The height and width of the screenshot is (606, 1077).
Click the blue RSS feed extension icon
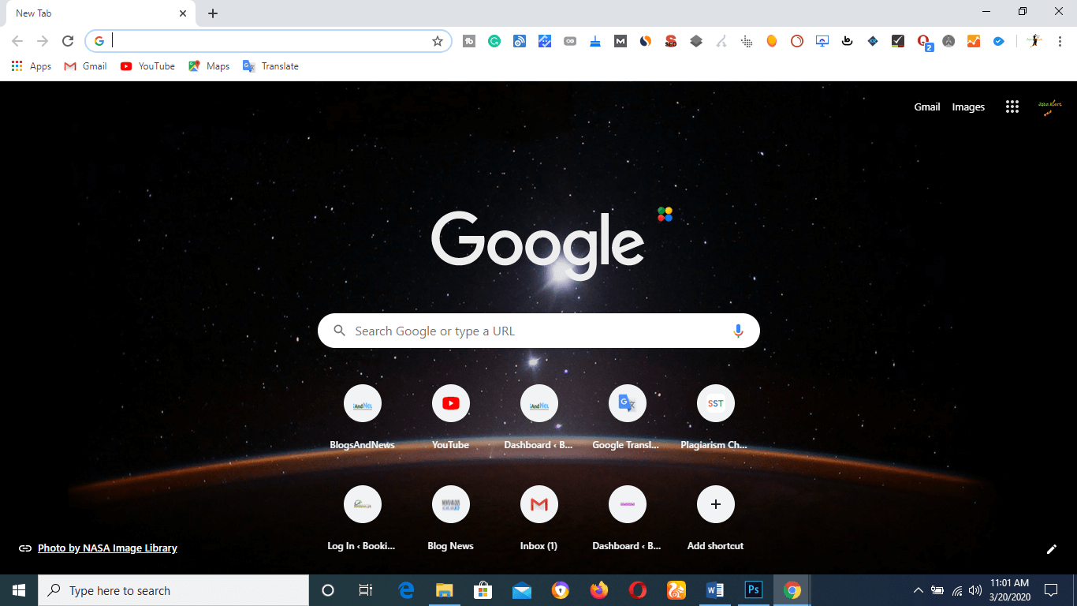click(520, 41)
